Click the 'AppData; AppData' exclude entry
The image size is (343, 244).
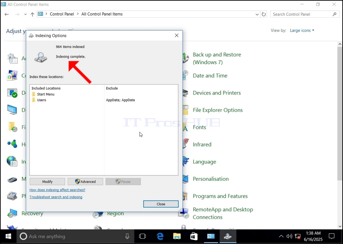click(120, 100)
